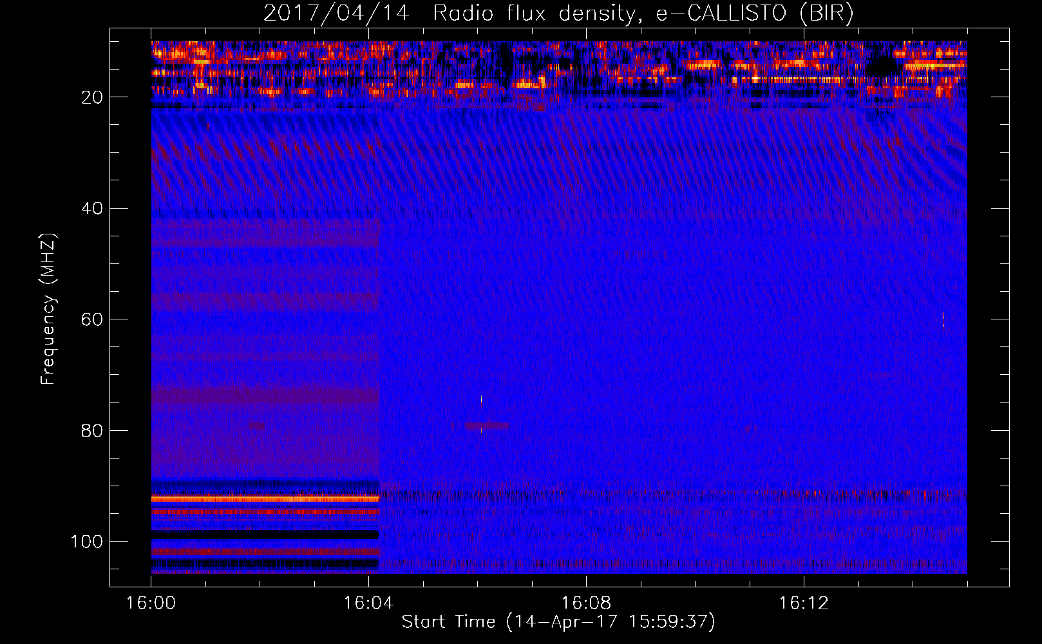Click the '16:08' time tick label
Image resolution: width=1042 pixels, height=644 pixels.
(x=586, y=603)
